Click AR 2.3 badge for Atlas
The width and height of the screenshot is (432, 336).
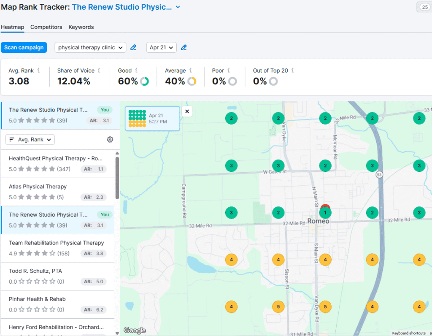pos(93,197)
